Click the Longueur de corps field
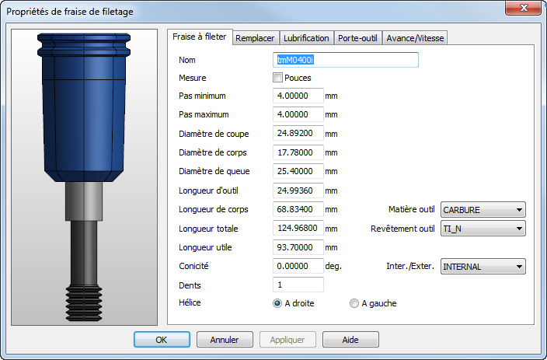The height and width of the screenshot is (360, 547). pyautogui.click(x=298, y=209)
